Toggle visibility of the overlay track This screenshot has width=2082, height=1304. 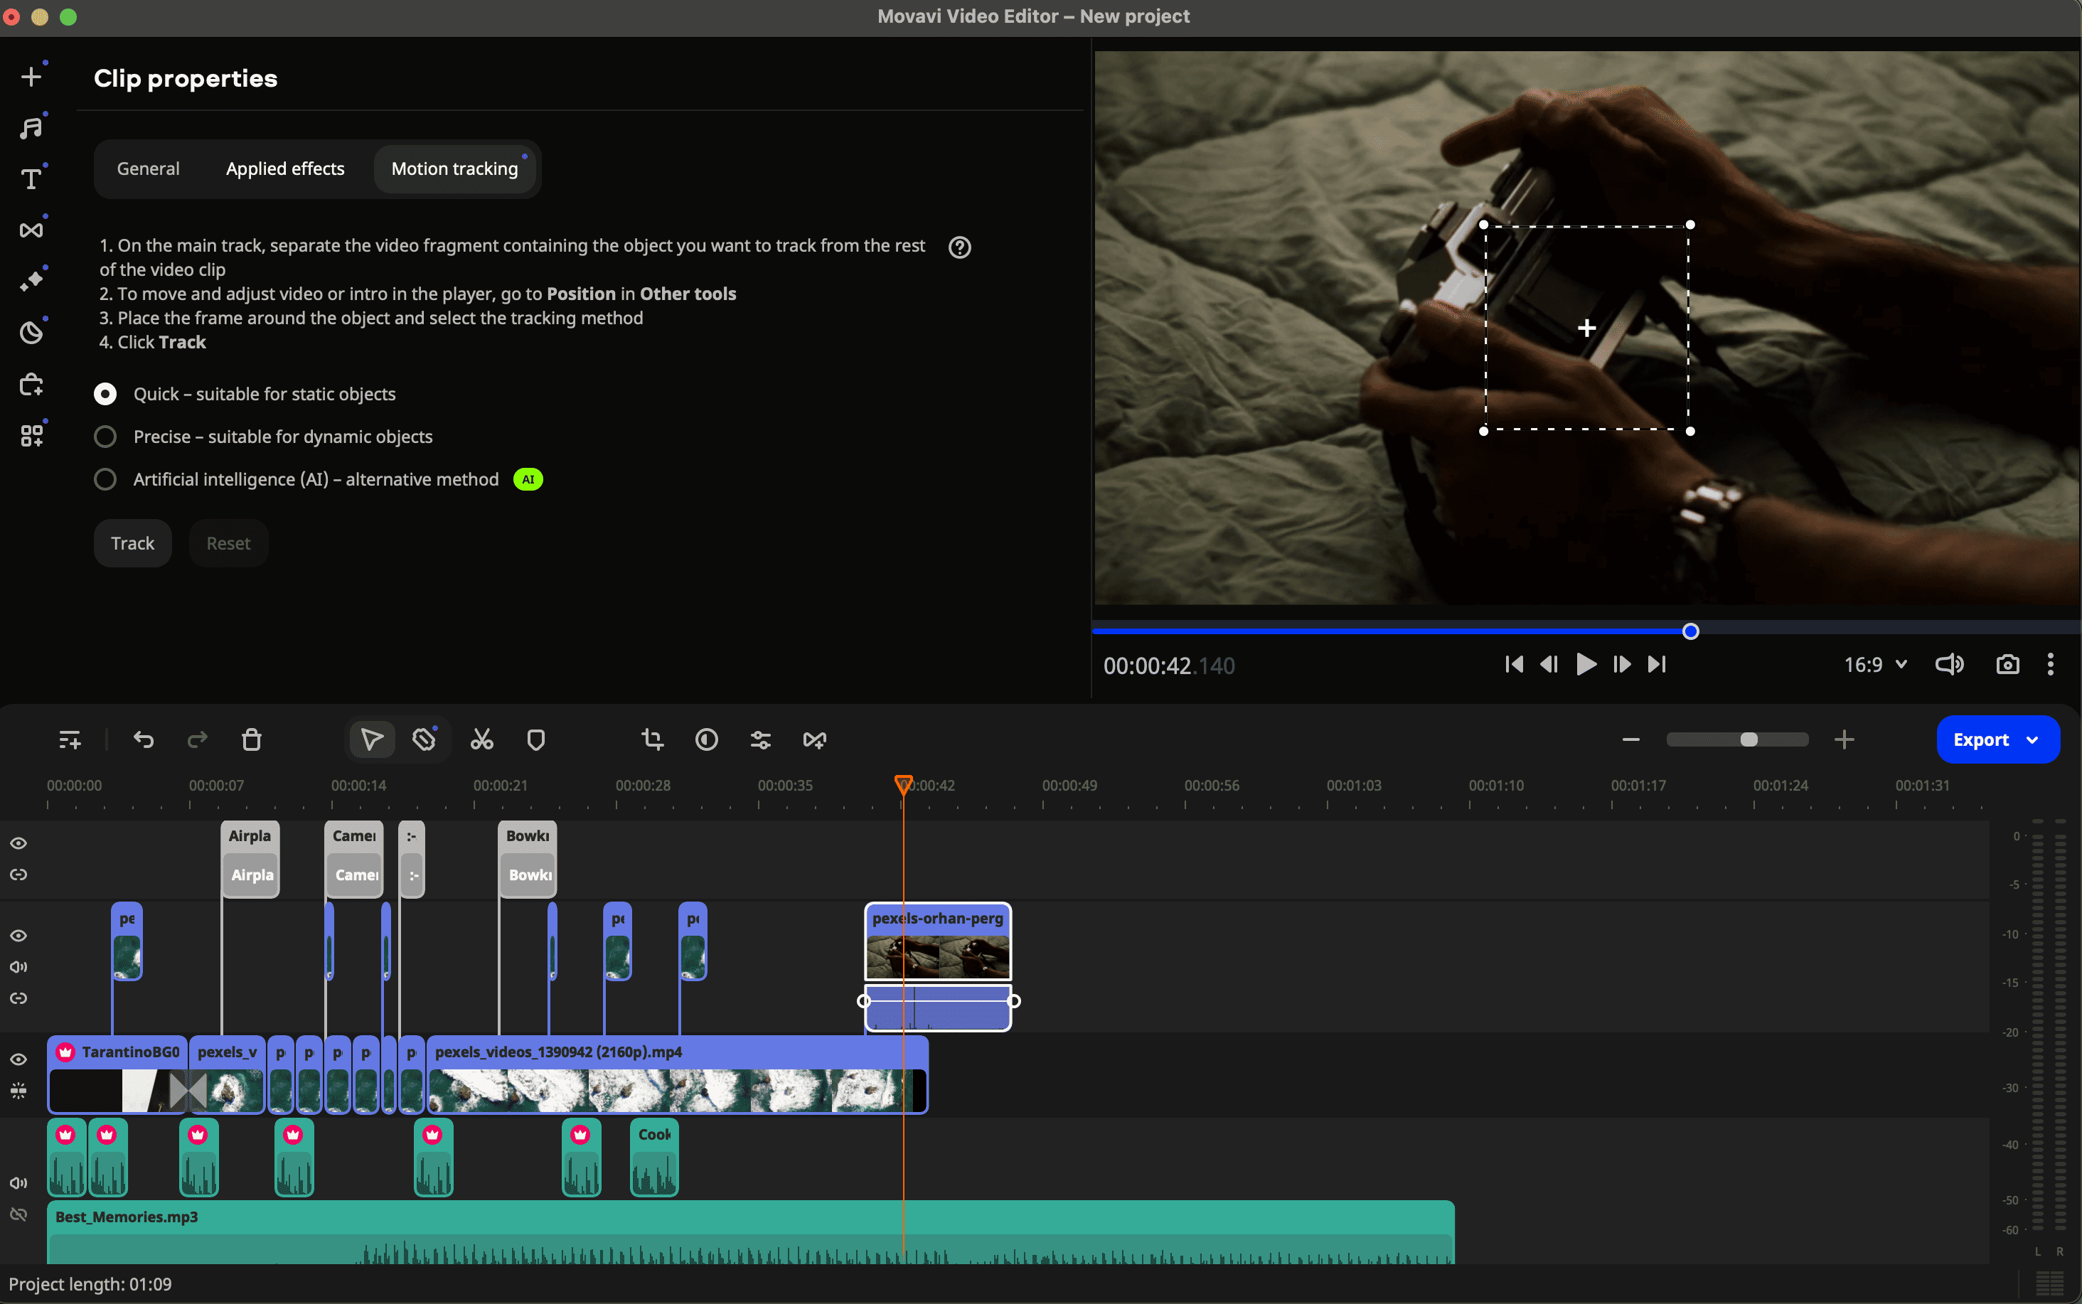tap(18, 936)
